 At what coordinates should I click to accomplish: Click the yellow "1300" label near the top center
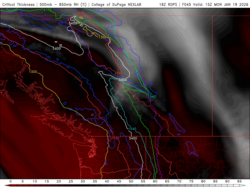(x=102, y=37)
